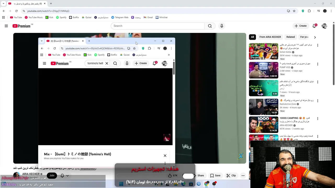The image size is (335, 188).
Task: Open the notification bell in inner YouTube window
Action: [x=154, y=63]
